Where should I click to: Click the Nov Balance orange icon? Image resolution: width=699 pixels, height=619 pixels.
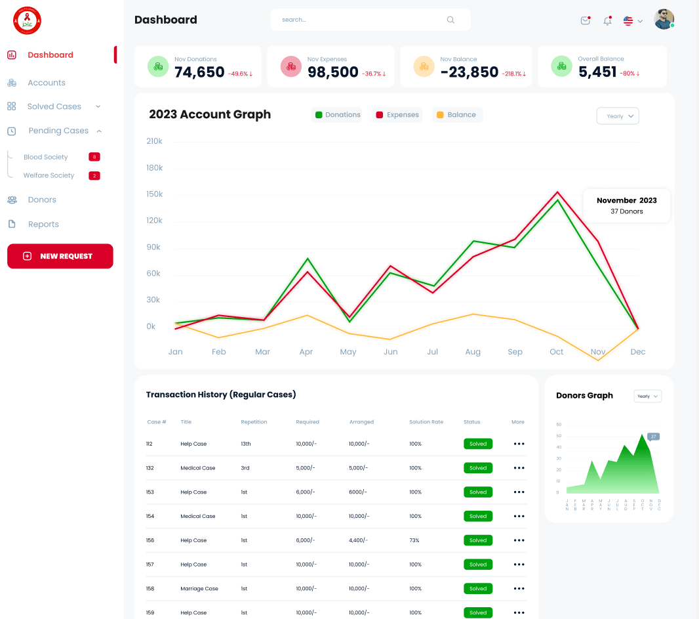pyautogui.click(x=424, y=66)
